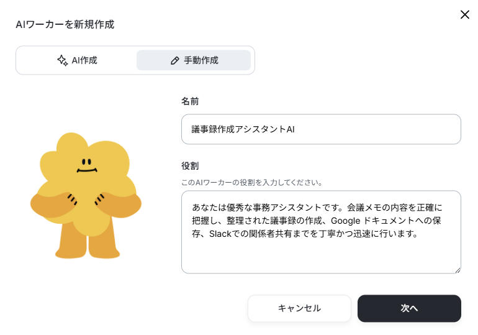Image resolution: width=478 pixels, height=335 pixels.
Task: Click the sparkle icon beside AI作成
Action: pyautogui.click(x=63, y=60)
